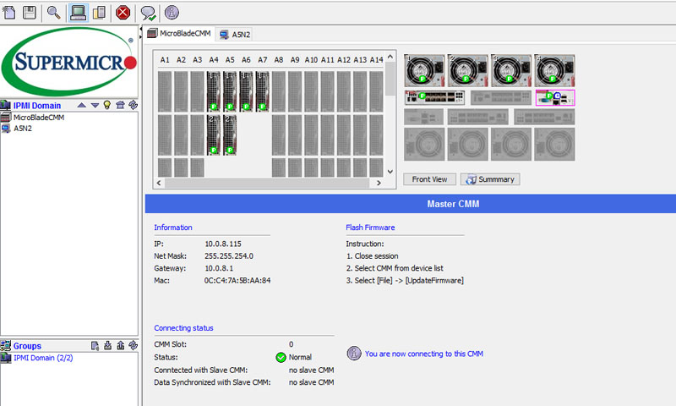Click the purple info icon in toolbar
Screen dimensions: 676x406
coord(172,12)
